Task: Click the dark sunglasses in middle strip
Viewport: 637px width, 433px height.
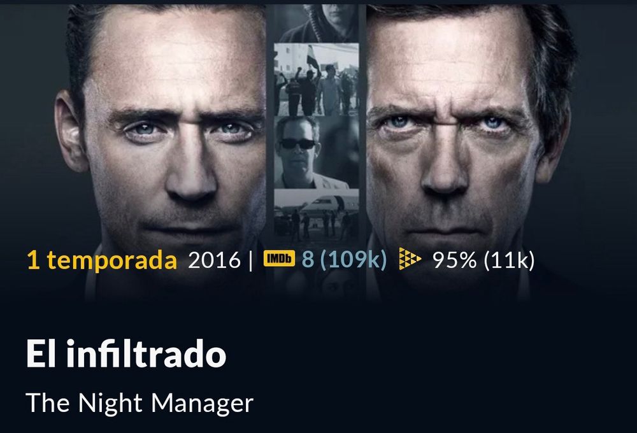Action: coord(297,143)
